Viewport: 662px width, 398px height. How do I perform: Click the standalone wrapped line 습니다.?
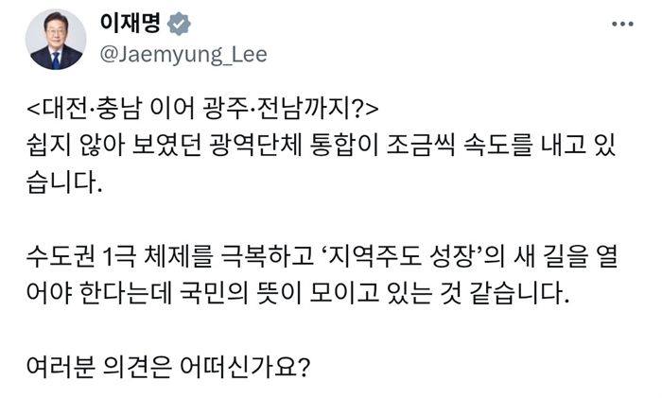(71, 182)
